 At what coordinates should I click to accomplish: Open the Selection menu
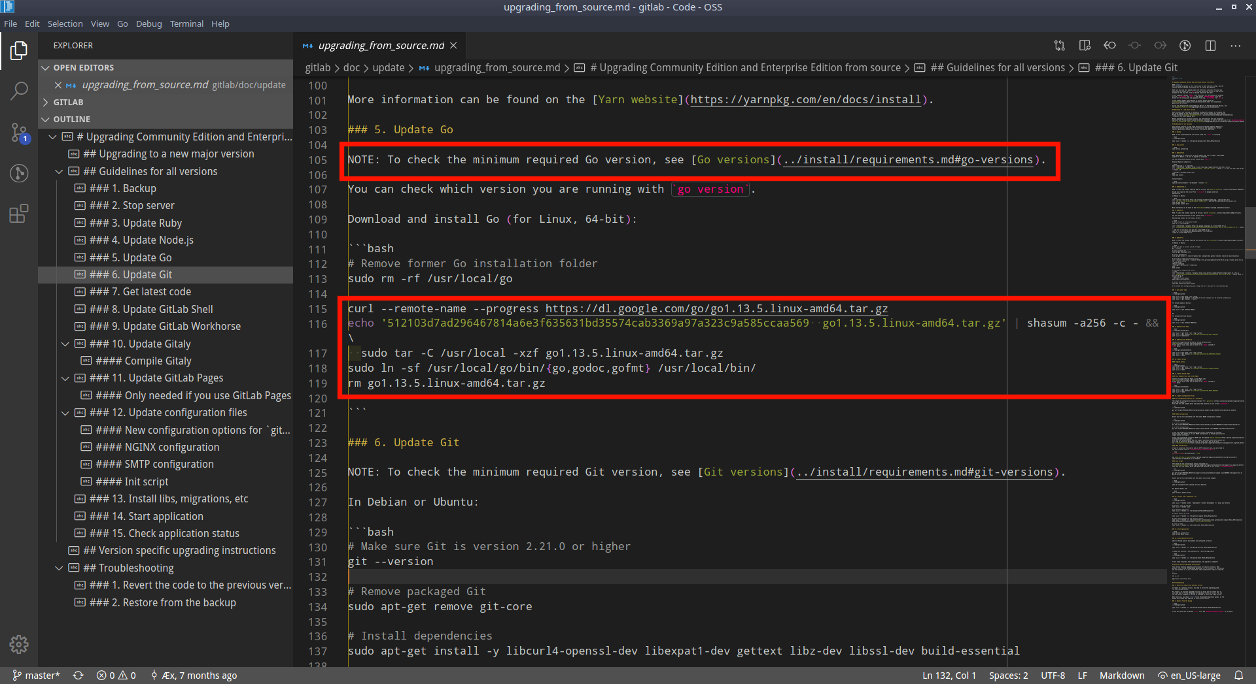point(65,24)
